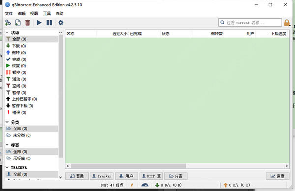Screen dimensions: 295x191
Task: Filter by 暂停下载 (0) status
Action: (x=31, y=106)
